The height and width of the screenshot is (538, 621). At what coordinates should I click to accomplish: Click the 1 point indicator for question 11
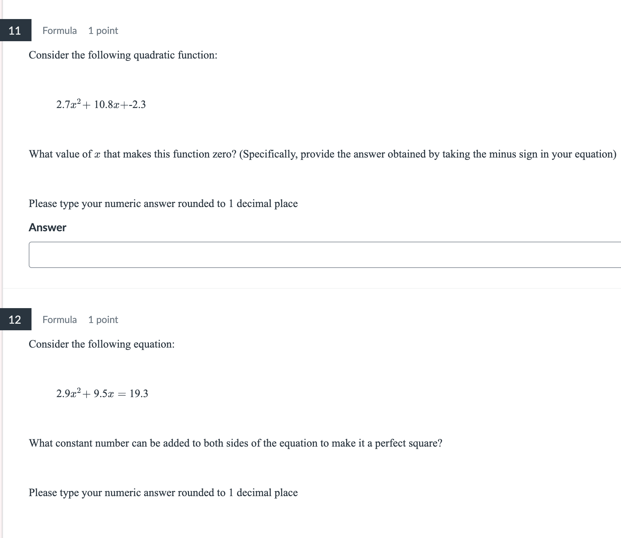coord(103,30)
